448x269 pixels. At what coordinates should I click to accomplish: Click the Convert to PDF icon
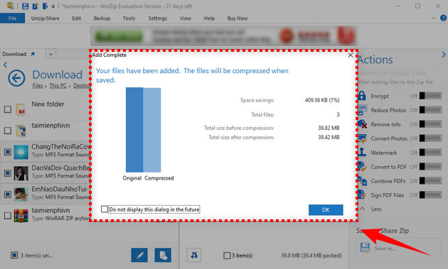pos(362,166)
